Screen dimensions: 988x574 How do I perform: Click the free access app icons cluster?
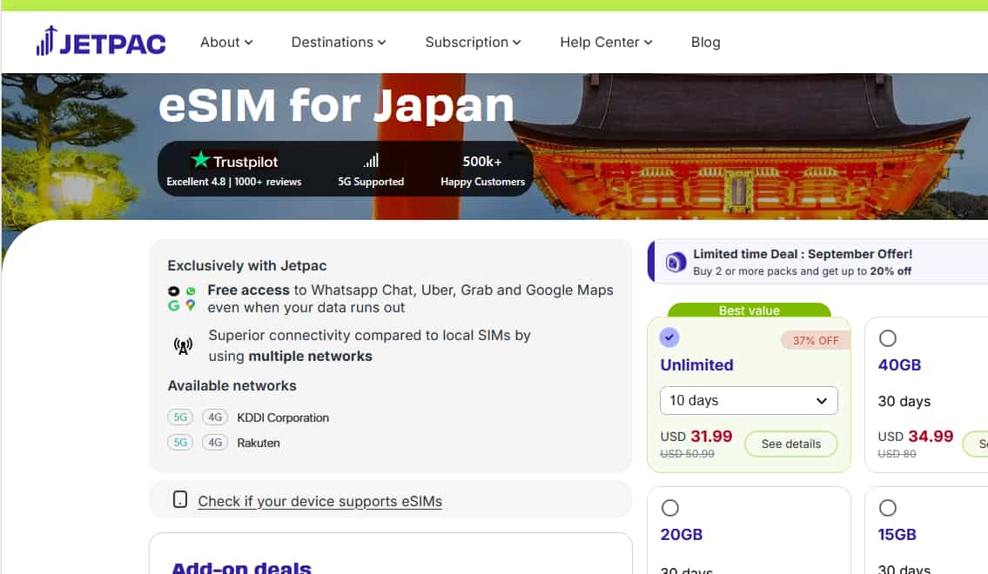[x=182, y=298]
